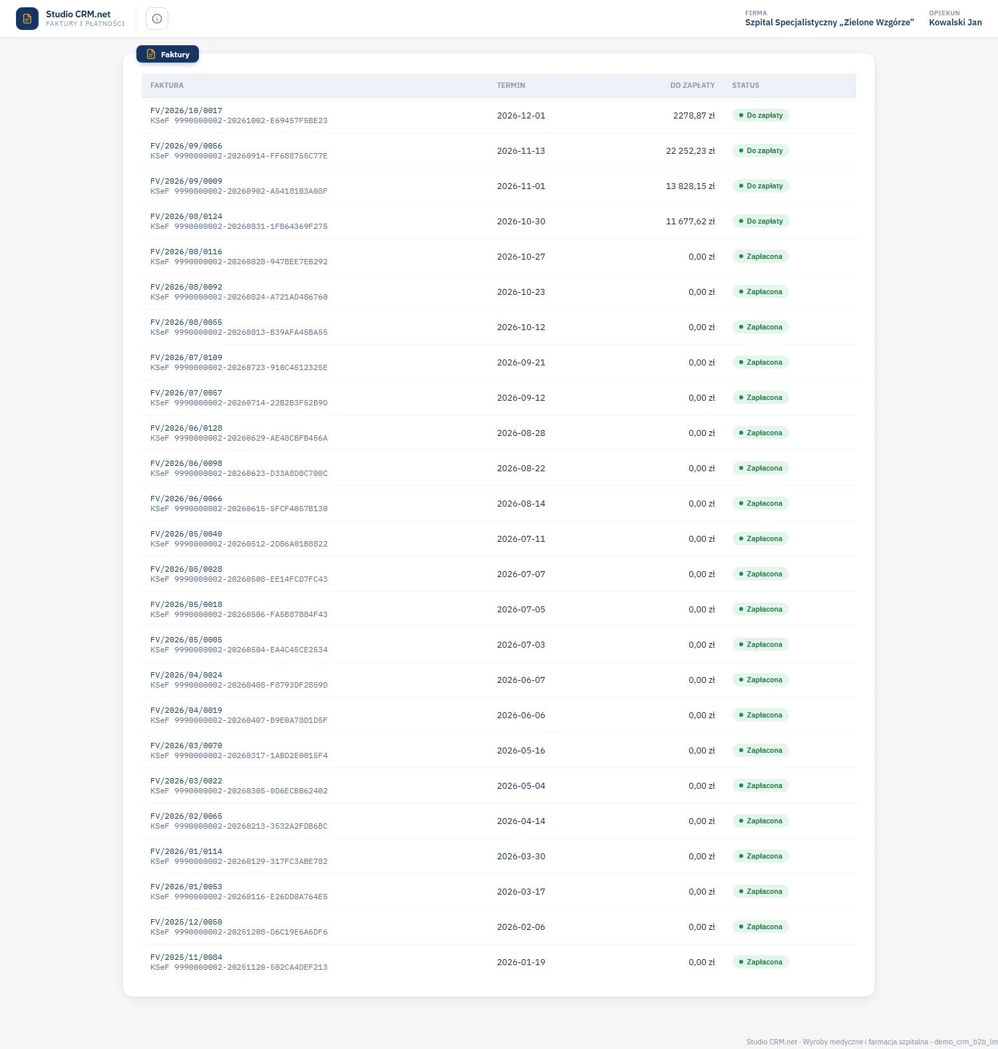This screenshot has width=998, height=1049.
Task: Open invoice FV/2026/06/0066
Action: point(186,499)
